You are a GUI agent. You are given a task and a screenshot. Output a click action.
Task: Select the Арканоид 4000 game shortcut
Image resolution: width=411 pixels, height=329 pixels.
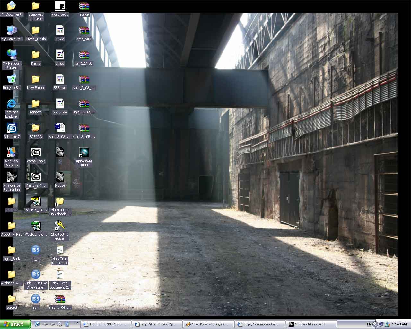(84, 153)
